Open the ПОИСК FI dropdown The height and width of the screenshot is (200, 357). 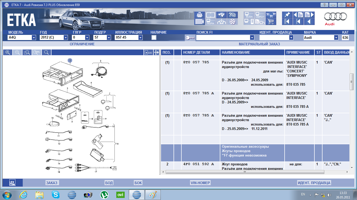pyautogui.click(x=252, y=37)
